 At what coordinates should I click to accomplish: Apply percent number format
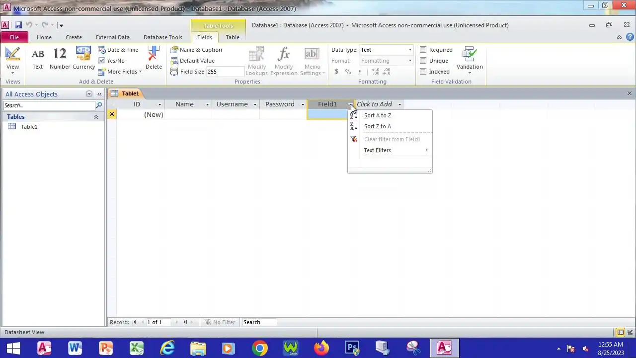pyautogui.click(x=348, y=72)
